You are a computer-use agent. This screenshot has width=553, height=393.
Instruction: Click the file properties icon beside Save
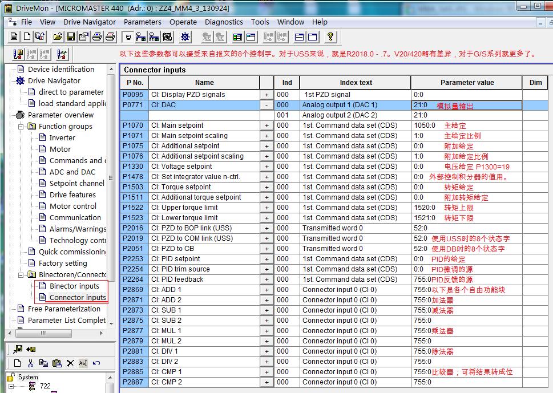point(83,37)
